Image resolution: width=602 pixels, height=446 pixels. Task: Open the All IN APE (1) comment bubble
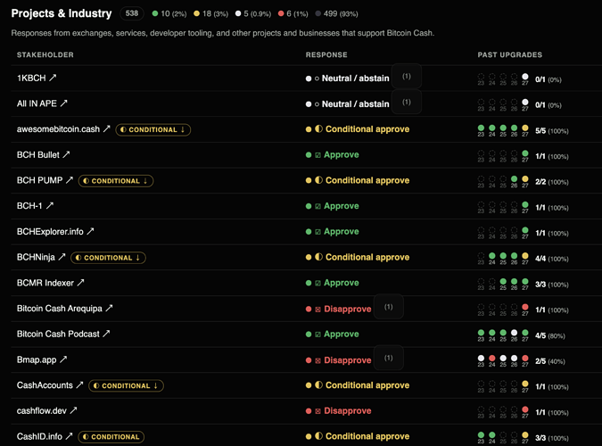(407, 103)
